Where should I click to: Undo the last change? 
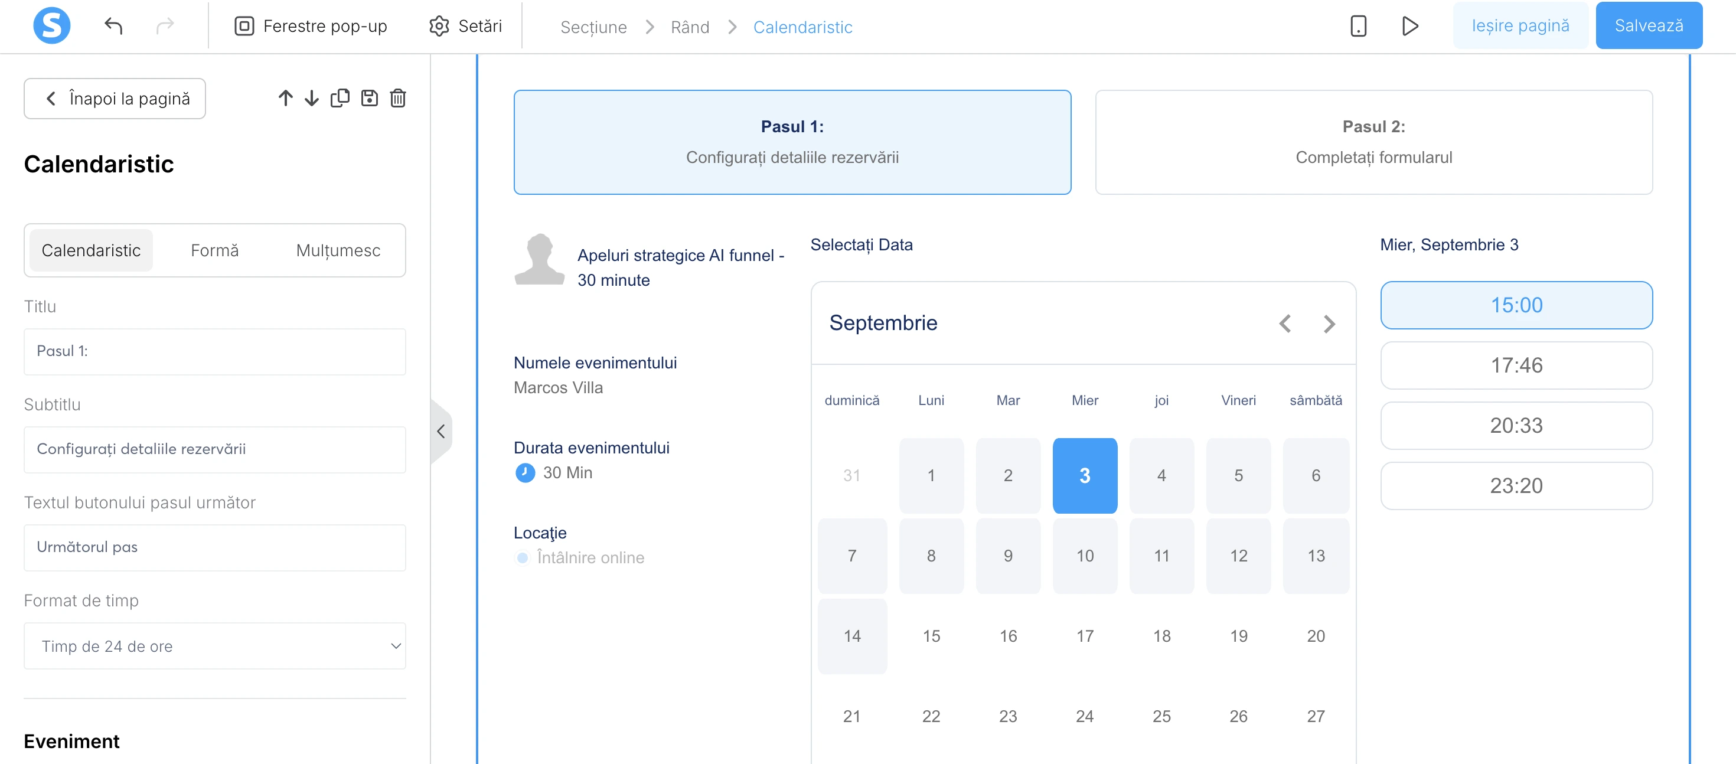click(x=113, y=25)
